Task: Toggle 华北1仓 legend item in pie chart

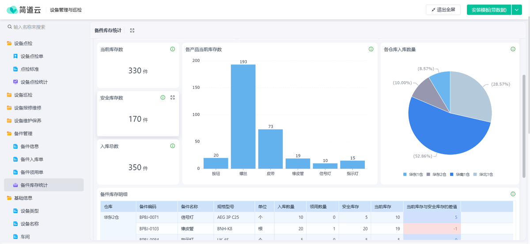Action: click(x=483, y=175)
